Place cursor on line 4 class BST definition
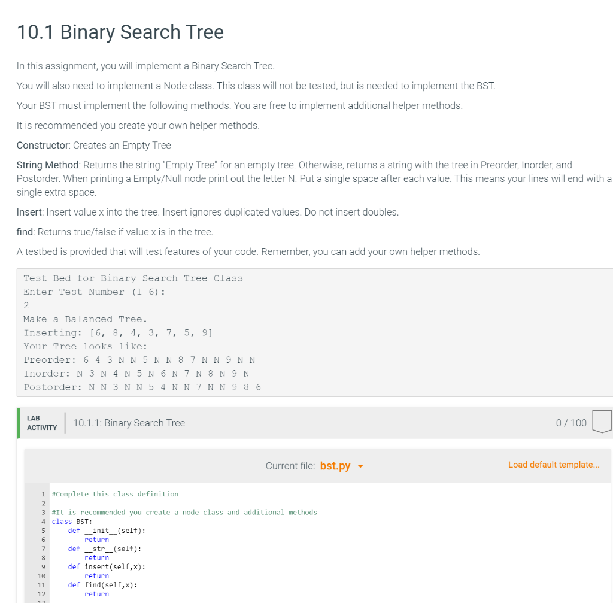The width and height of the screenshot is (613, 603). [x=67, y=521]
